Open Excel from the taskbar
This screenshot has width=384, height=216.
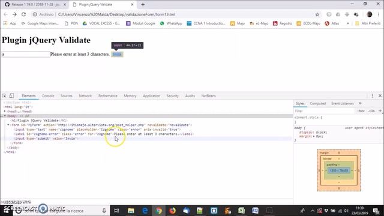pos(241,211)
